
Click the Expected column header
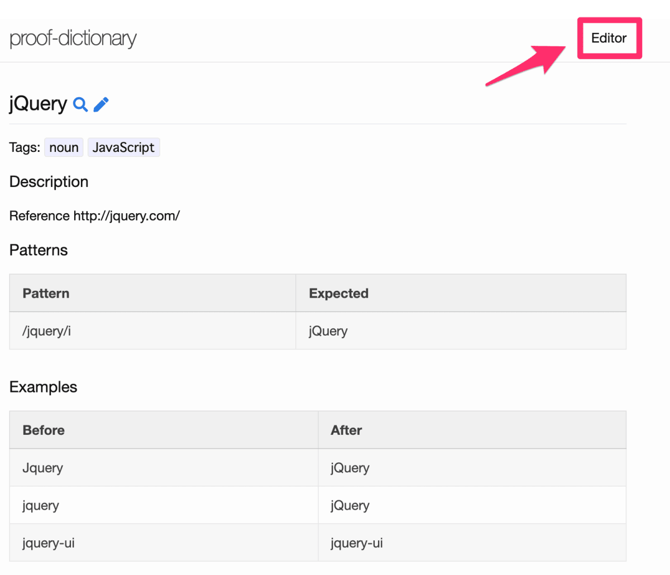pos(461,293)
